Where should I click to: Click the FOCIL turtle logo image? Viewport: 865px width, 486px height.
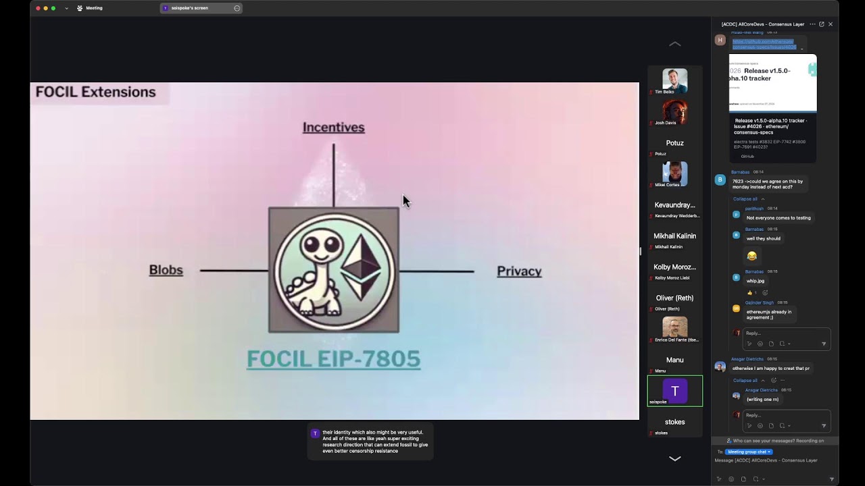334,270
